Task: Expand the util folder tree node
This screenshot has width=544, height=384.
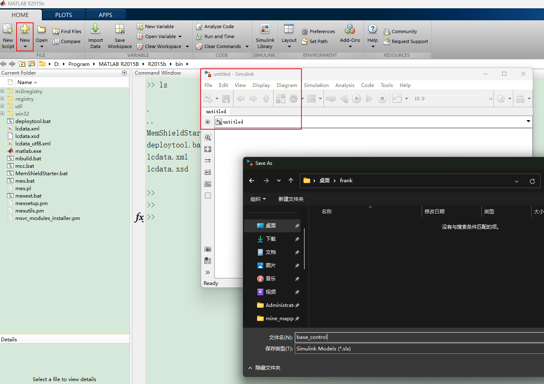Action: click(2, 106)
